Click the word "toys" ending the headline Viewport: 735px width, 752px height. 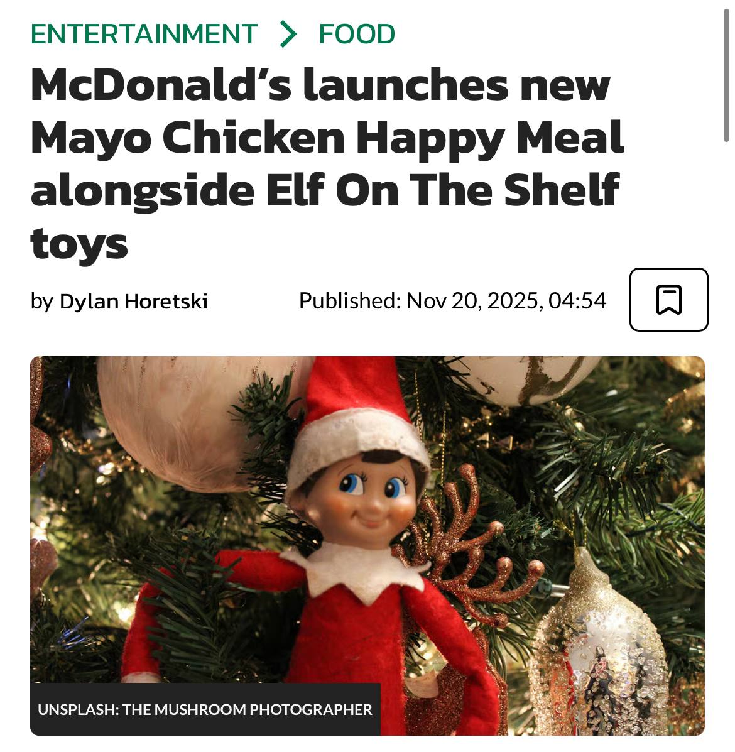coord(79,243)
